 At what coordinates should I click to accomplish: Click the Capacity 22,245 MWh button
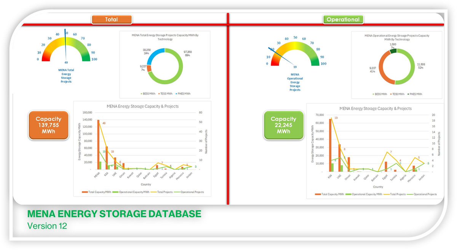tap(283, 125)
